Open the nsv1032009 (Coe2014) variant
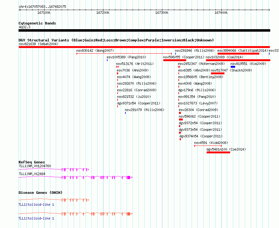This screenshot has width=279, height=228. click(x=224, y=57)
